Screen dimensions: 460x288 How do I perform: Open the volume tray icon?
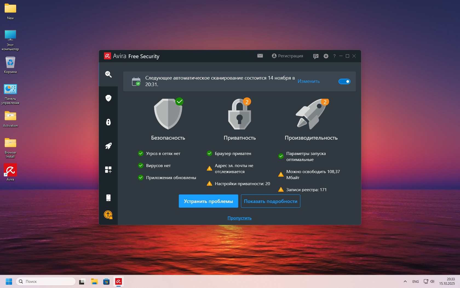click(432, 281)
